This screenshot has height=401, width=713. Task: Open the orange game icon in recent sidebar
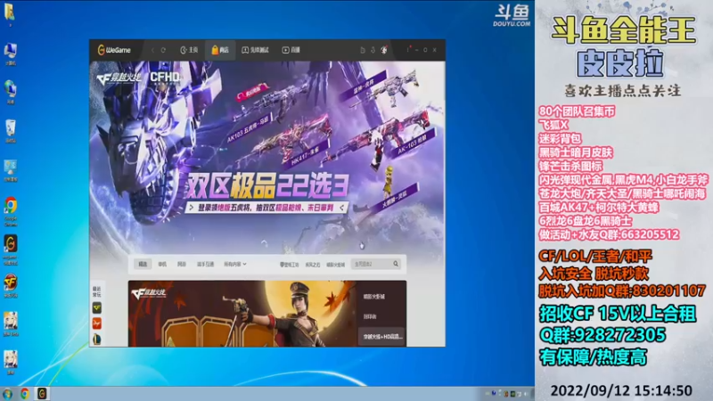pyautogui.click(x=97, y=323)
